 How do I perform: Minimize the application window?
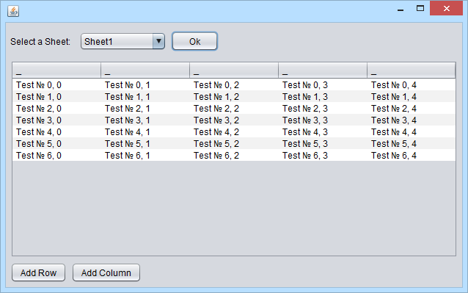coord(401,9)
